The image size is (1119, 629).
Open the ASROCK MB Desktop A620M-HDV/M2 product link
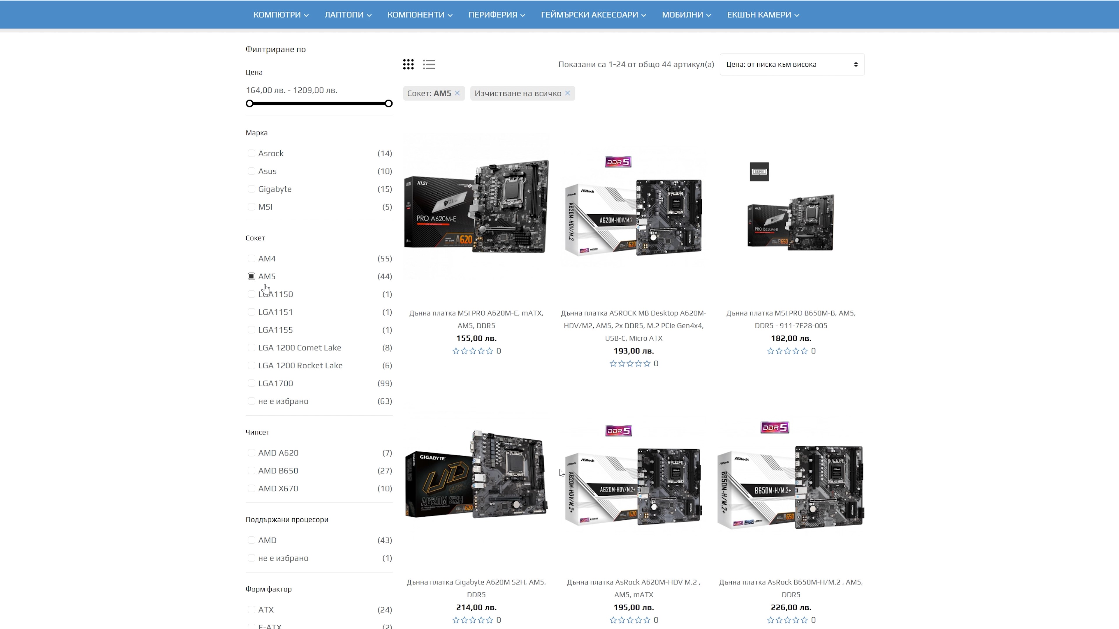click(x=633, y=325)
